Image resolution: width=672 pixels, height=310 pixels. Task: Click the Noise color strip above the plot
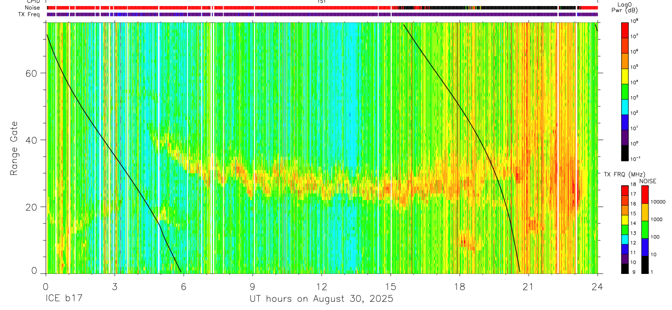[322, 8]
